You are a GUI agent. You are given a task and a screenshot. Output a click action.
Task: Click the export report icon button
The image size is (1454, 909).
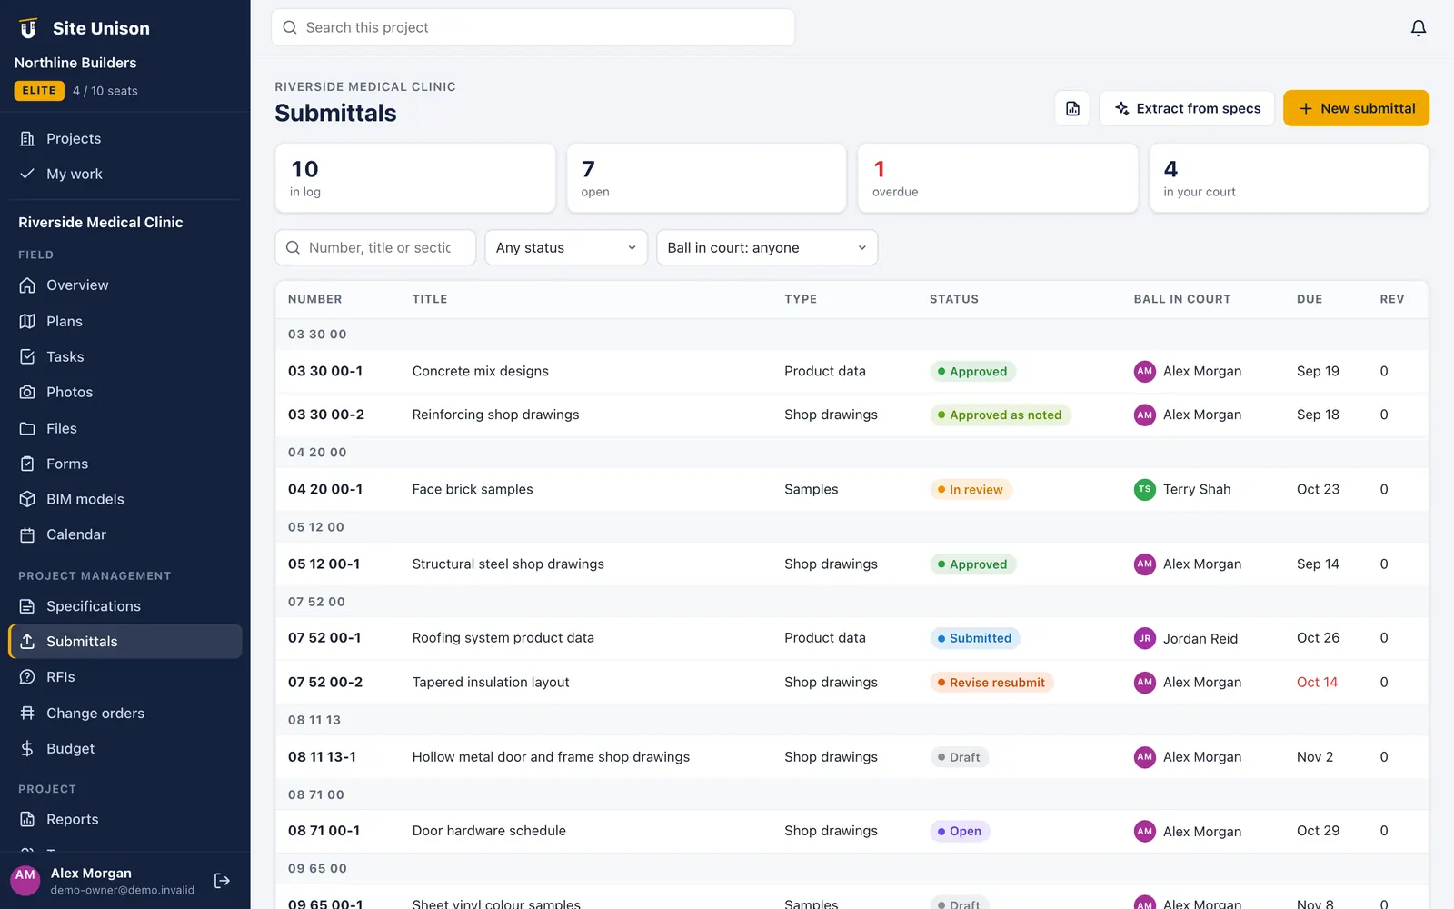1072,108
